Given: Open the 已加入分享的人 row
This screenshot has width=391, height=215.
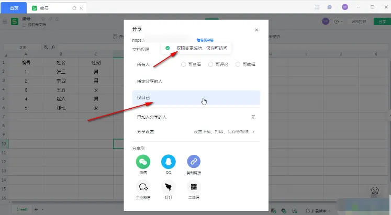Looking at the screenshot, I should [x=196, y=117].
